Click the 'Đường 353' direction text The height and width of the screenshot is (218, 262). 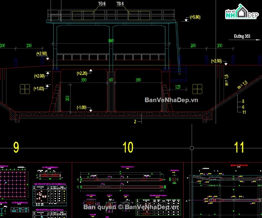coord(242,36)
